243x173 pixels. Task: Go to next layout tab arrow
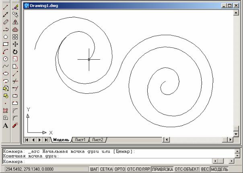tap(40, 140)
